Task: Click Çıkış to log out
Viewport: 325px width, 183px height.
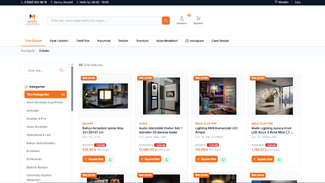Action: click(298, 2)
